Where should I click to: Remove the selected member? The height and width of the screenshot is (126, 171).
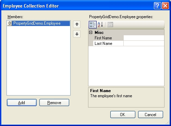coord(54,103)
